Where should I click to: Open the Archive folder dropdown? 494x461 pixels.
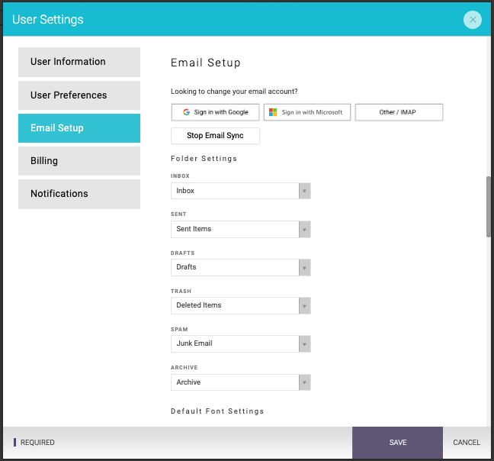click(241, 382)
